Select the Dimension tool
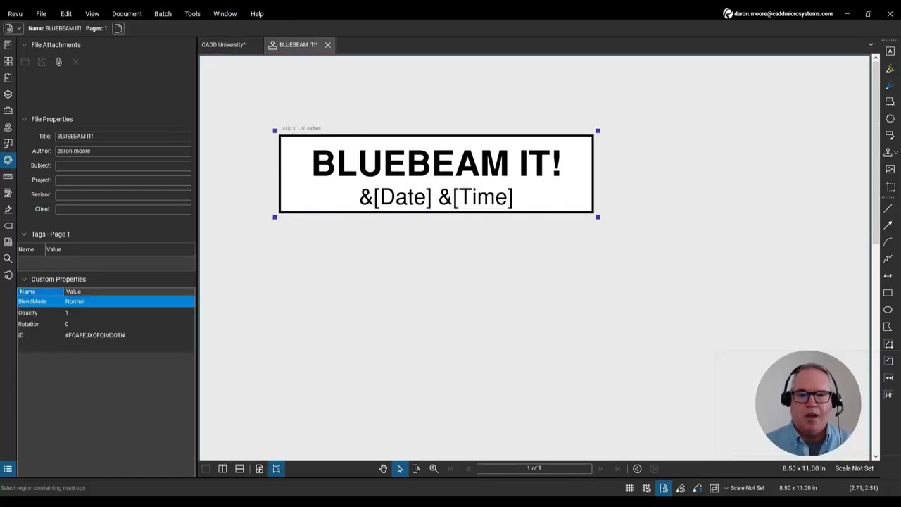 888,276
